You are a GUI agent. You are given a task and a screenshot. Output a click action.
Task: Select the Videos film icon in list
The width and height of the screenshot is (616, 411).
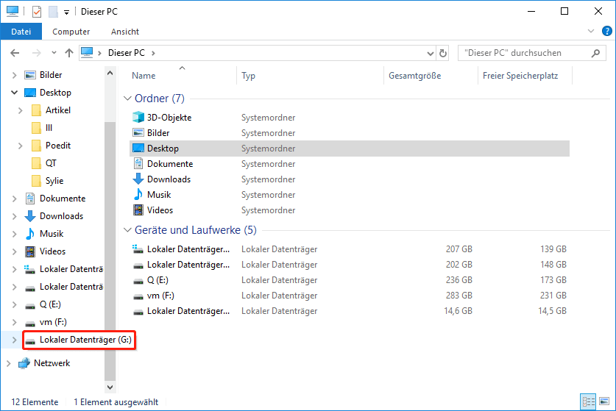138,210
